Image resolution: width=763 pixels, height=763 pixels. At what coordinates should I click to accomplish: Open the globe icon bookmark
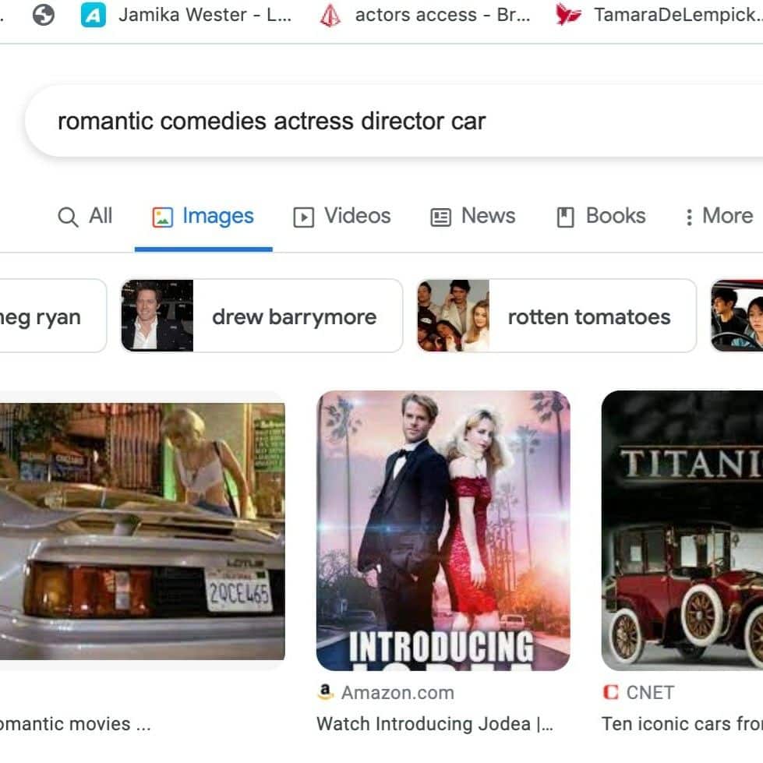tap(44, 15)
